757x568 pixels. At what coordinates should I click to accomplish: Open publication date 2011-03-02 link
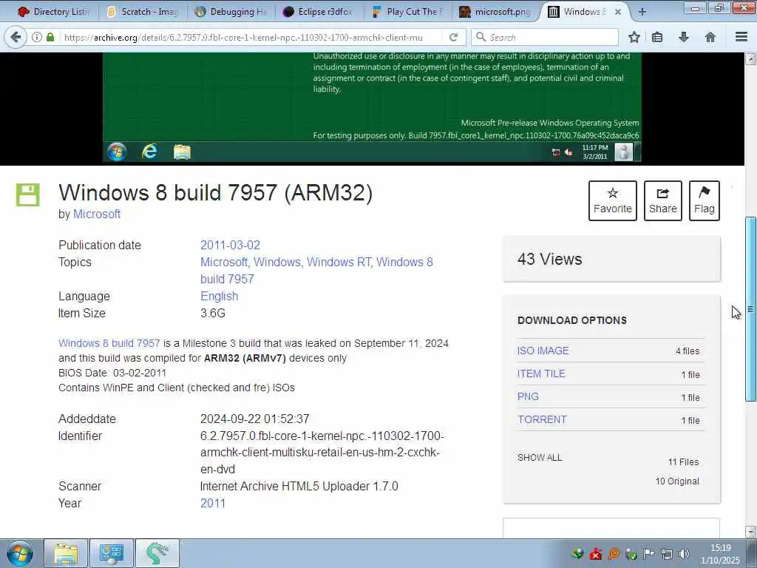pyautogui.click(x=231, y=245)
